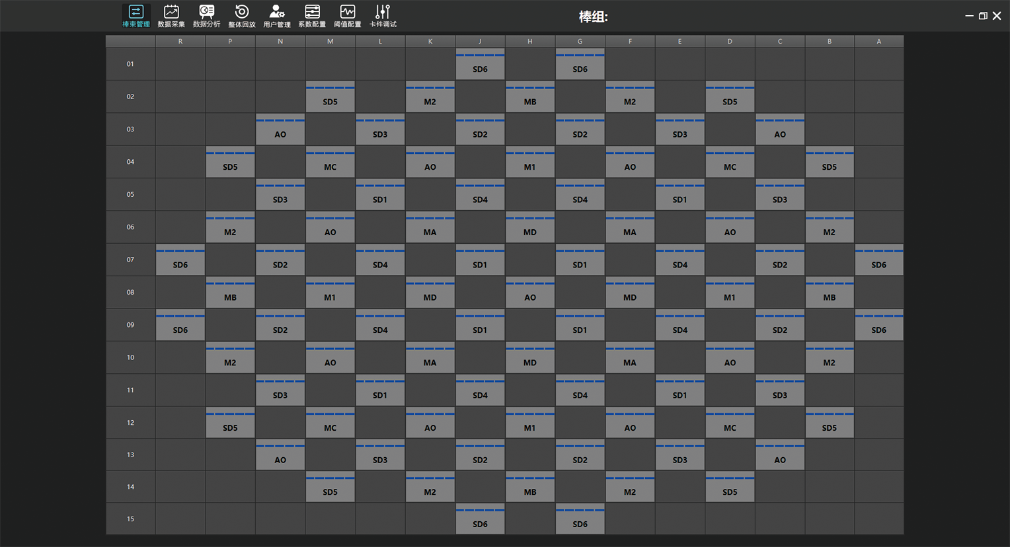
Task: Open the 系数配置 coefficient configuration icon
Action: click(x=312, y=16)
